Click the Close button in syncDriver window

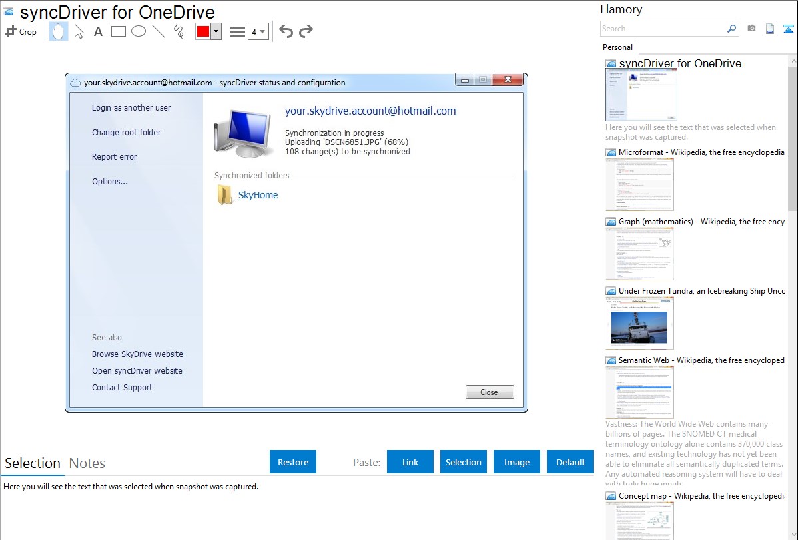490,392
